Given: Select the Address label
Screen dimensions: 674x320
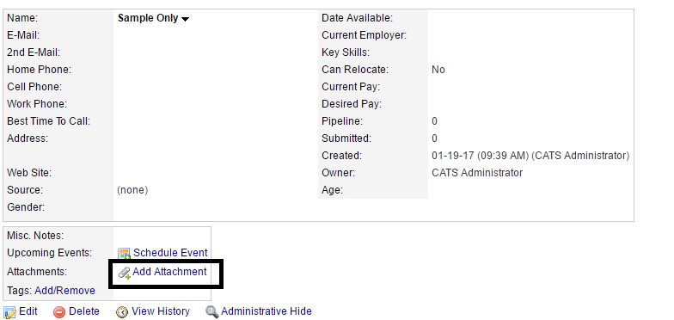Looking at the screenshot, I should pyautogui.click(x=28, y=138).
